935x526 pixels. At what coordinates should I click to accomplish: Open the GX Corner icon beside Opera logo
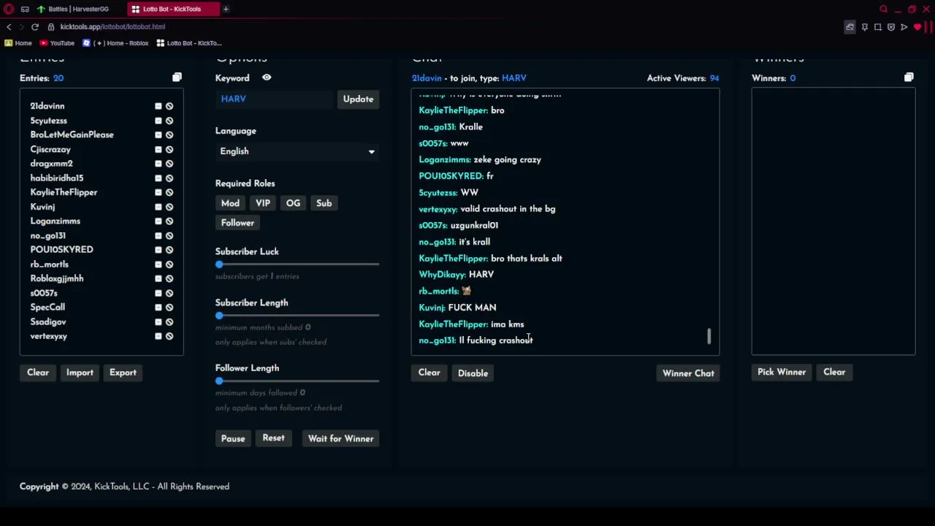point(25,9)
